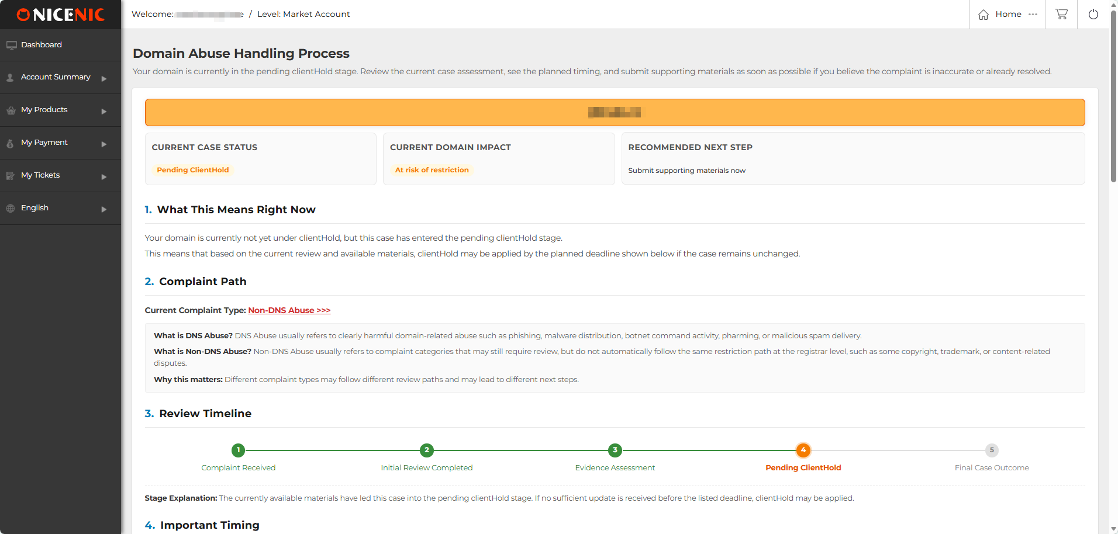Image resolution: width=1118 pixels, height=534 pixels.
Task: Open the Non-DNS Abuse complaint link
Action: [x=289, y=310]
